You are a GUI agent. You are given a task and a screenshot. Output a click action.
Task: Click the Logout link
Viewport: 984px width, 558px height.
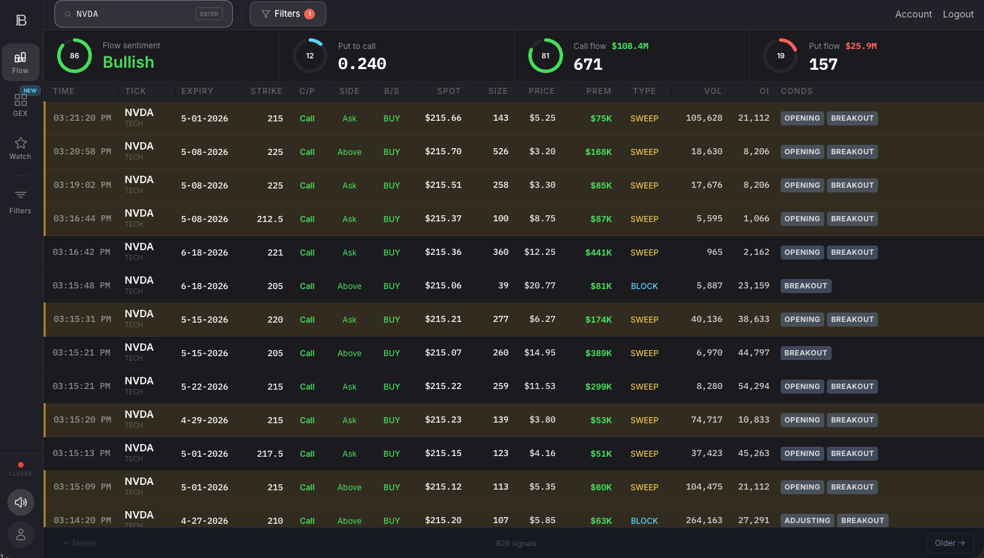958,14
